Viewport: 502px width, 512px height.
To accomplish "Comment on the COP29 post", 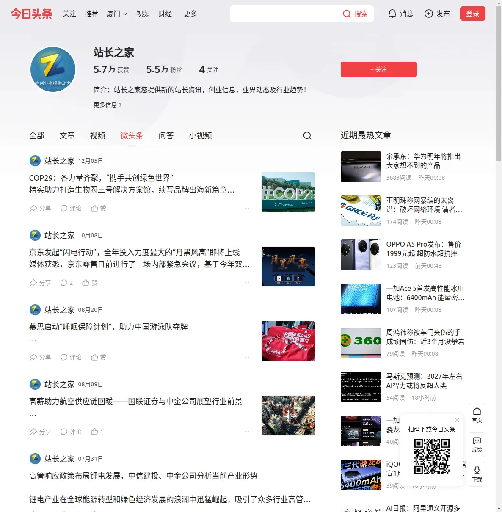I will click(71, 208).
